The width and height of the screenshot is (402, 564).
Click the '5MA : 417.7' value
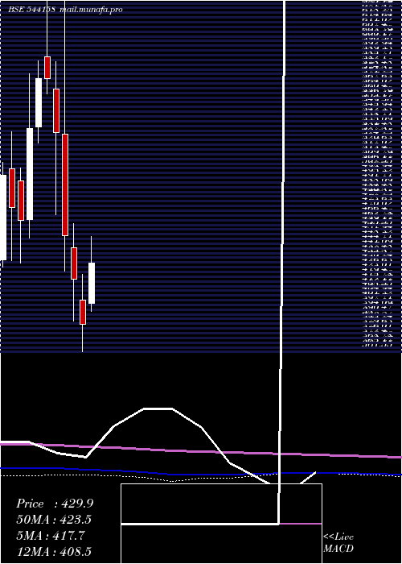pyautogui.click(x=51, y=536)
